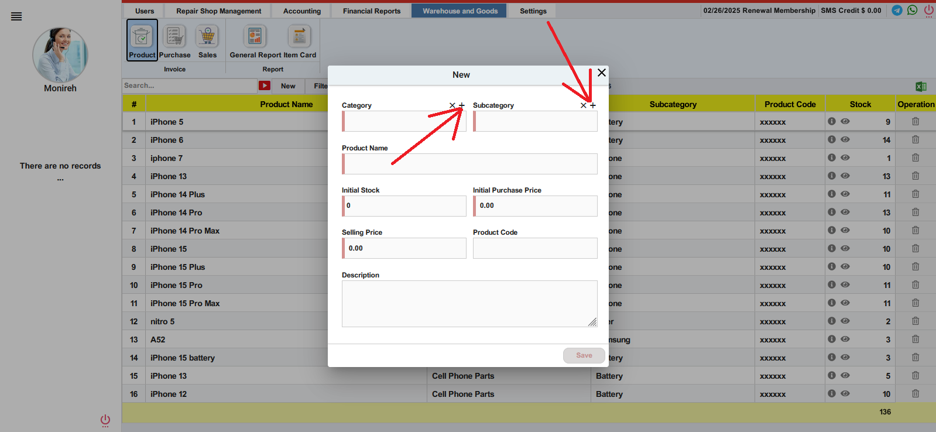
Task: Open the Financial Reports tab
Action: 372,11
